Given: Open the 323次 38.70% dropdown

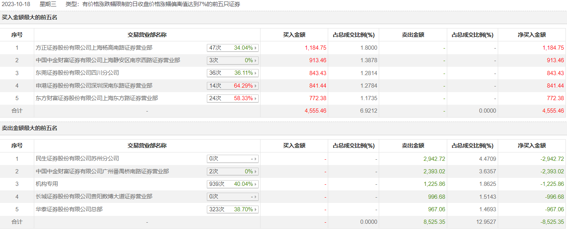Looking at the screenshot, I should (x=232, y=209).
